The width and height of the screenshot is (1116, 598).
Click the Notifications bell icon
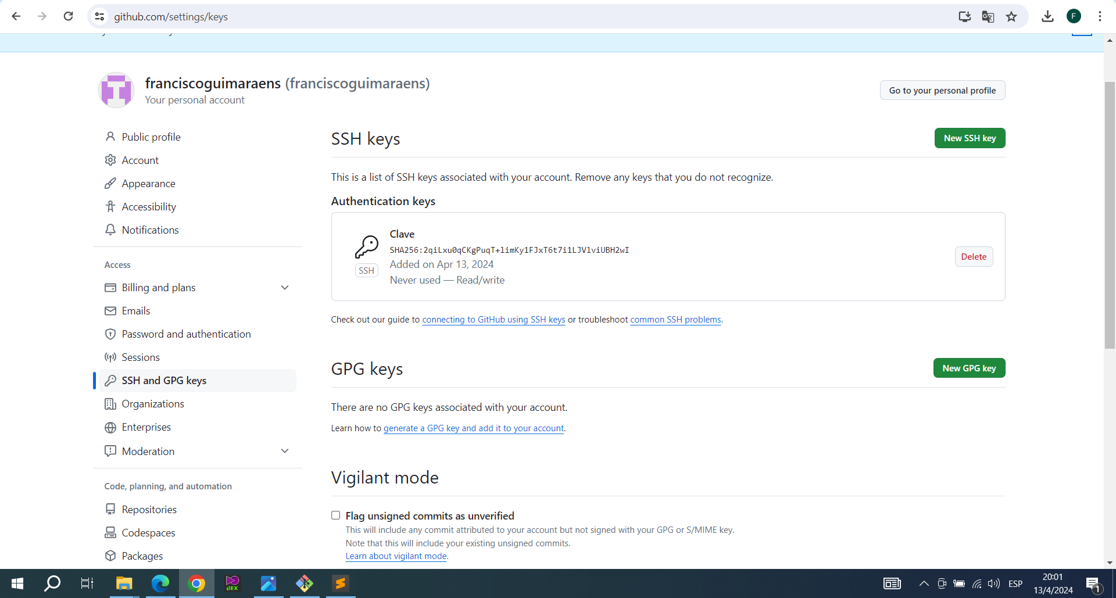pyautogui.click(x=110, y=230)
